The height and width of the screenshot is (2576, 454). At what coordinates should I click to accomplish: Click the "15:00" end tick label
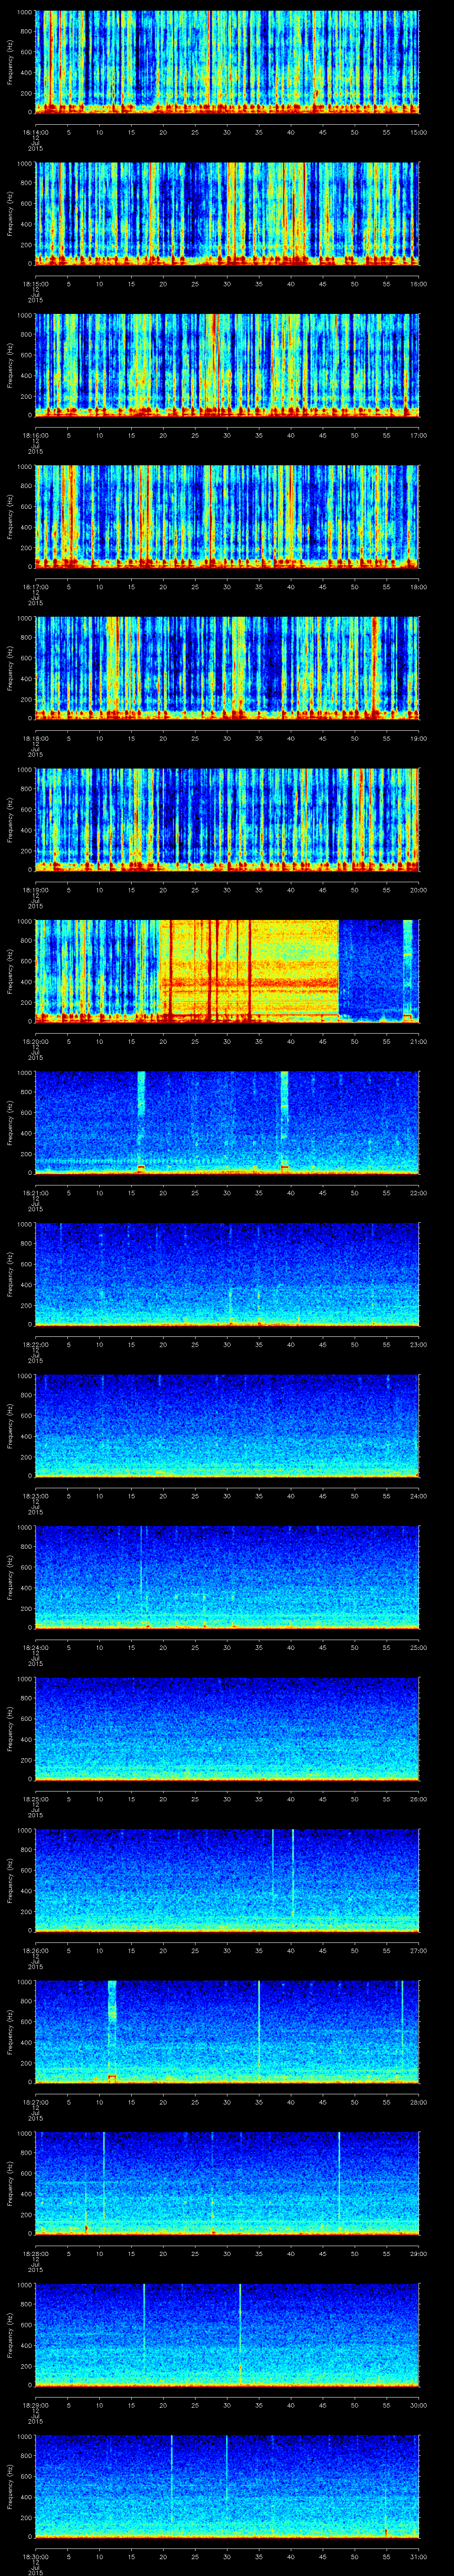[x=419, y=132]
